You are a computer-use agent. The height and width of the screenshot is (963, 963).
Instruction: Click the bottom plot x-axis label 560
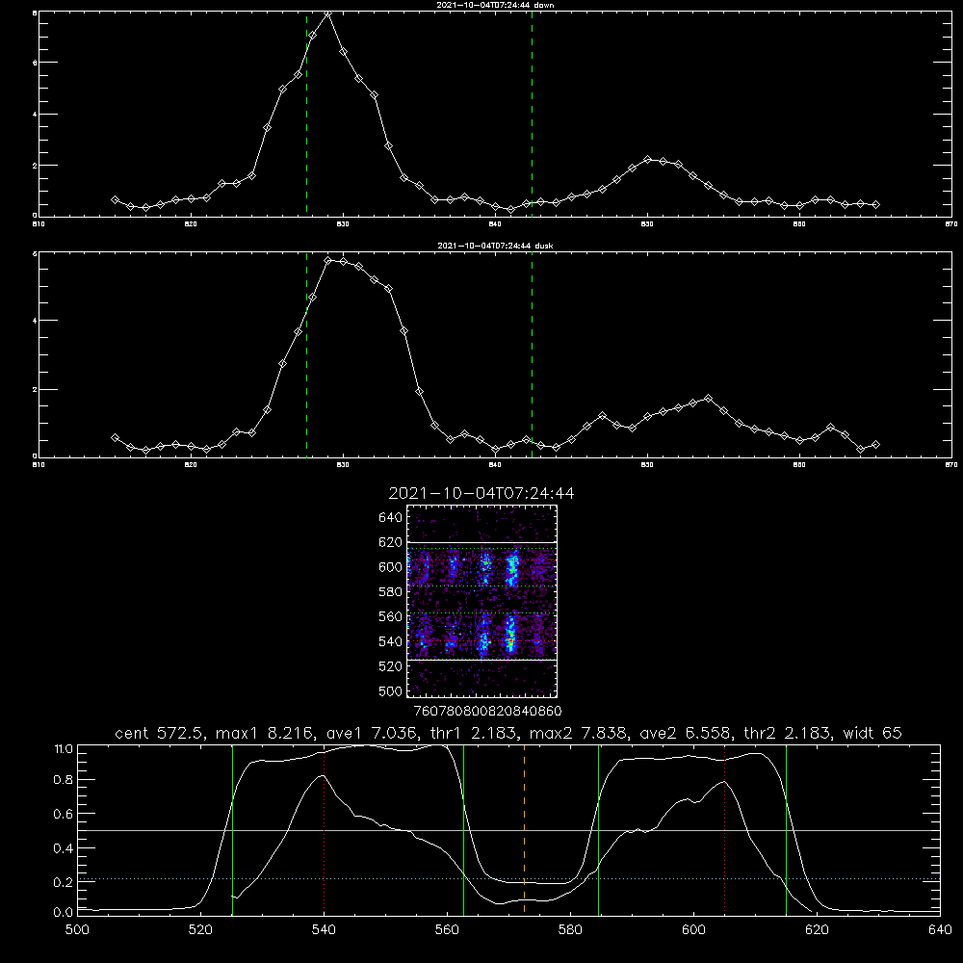[447, 930]
